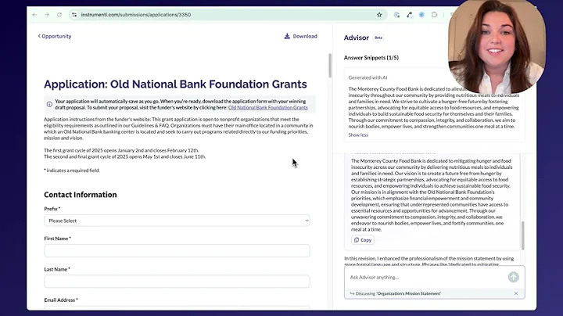Open the Old National Bank Foundation Grants link
This screenshot has width=563, height=316.
pos(268,107)
